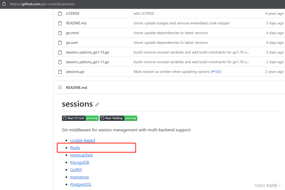Screen dimensions: 285x190
Task: Click the GitHub icon in Run CI Lint badge
Action: coord(65,118)
